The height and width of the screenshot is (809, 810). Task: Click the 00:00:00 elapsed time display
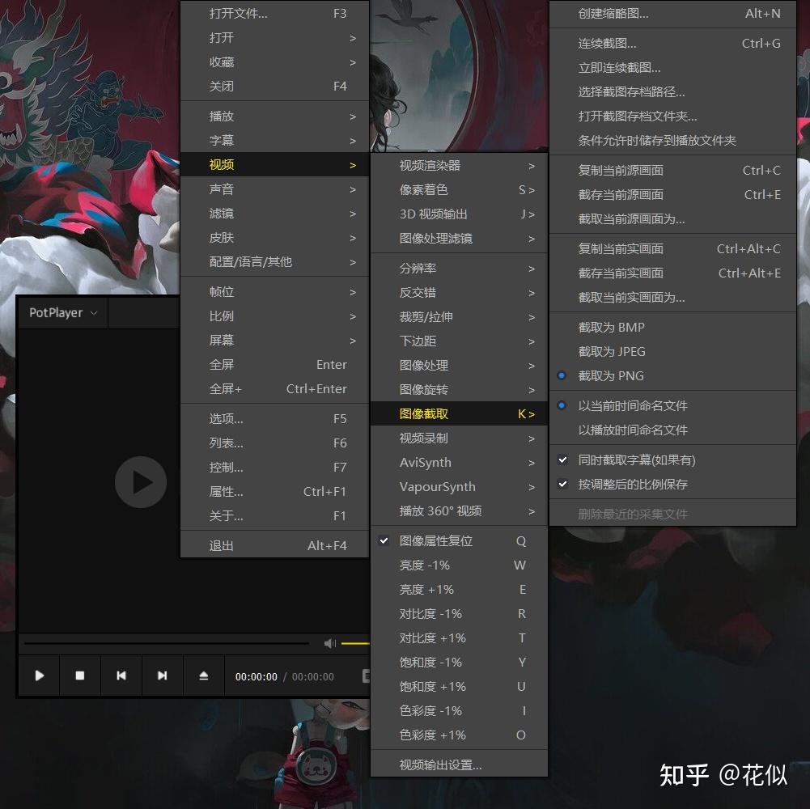[257, 677]
